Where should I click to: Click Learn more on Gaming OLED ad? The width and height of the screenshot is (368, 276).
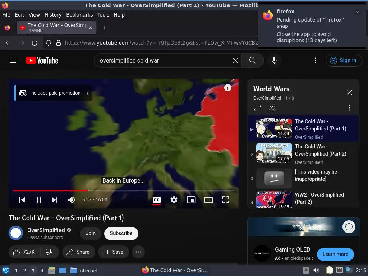click(335, 254)
